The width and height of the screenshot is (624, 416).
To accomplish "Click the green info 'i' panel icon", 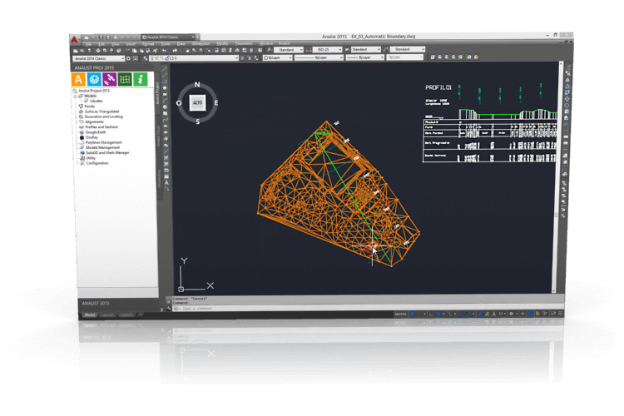I will (x=141, y=79).
